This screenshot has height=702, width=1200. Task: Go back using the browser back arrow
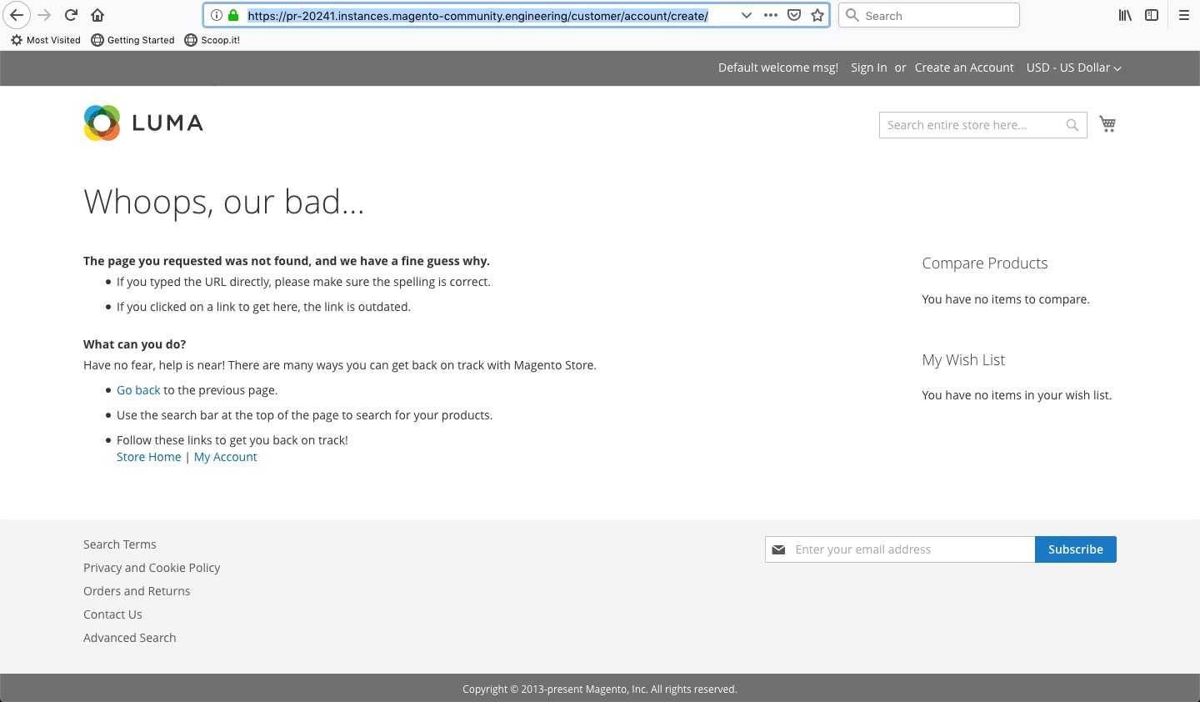point(17,15)
